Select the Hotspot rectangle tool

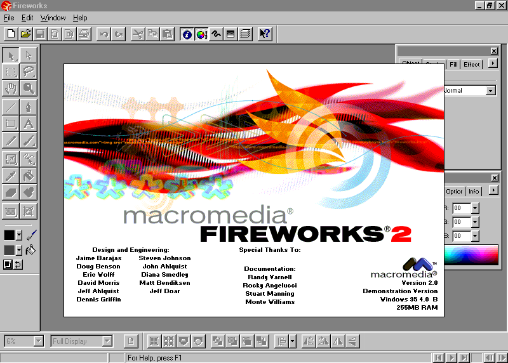(11, 212)
